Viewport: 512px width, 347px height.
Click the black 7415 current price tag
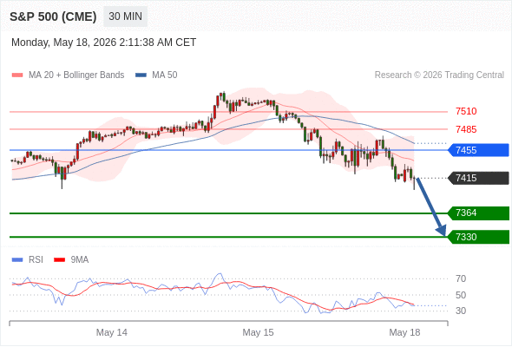pyautogui.click(x=479, y=178)
